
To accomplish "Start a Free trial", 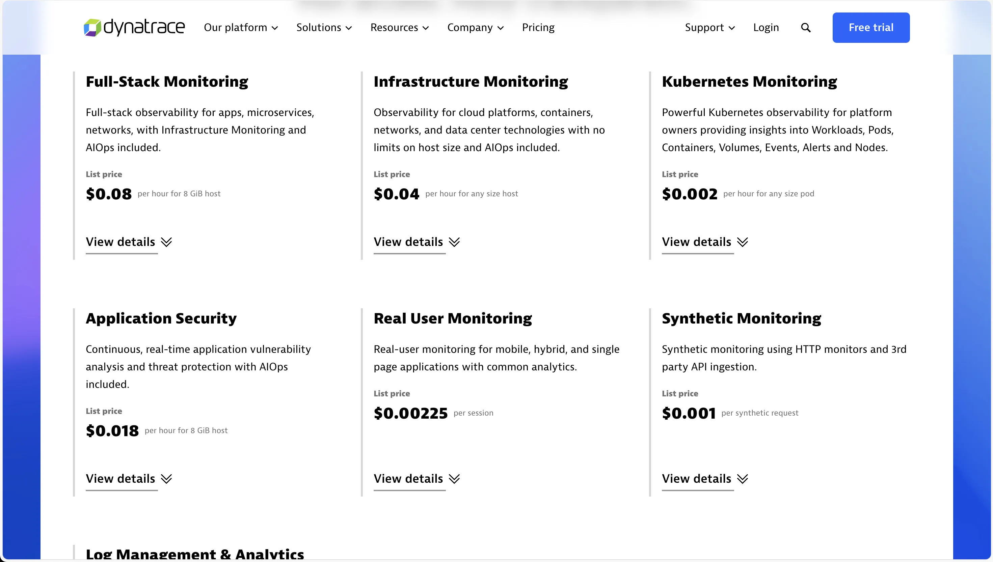I will 871,27.
